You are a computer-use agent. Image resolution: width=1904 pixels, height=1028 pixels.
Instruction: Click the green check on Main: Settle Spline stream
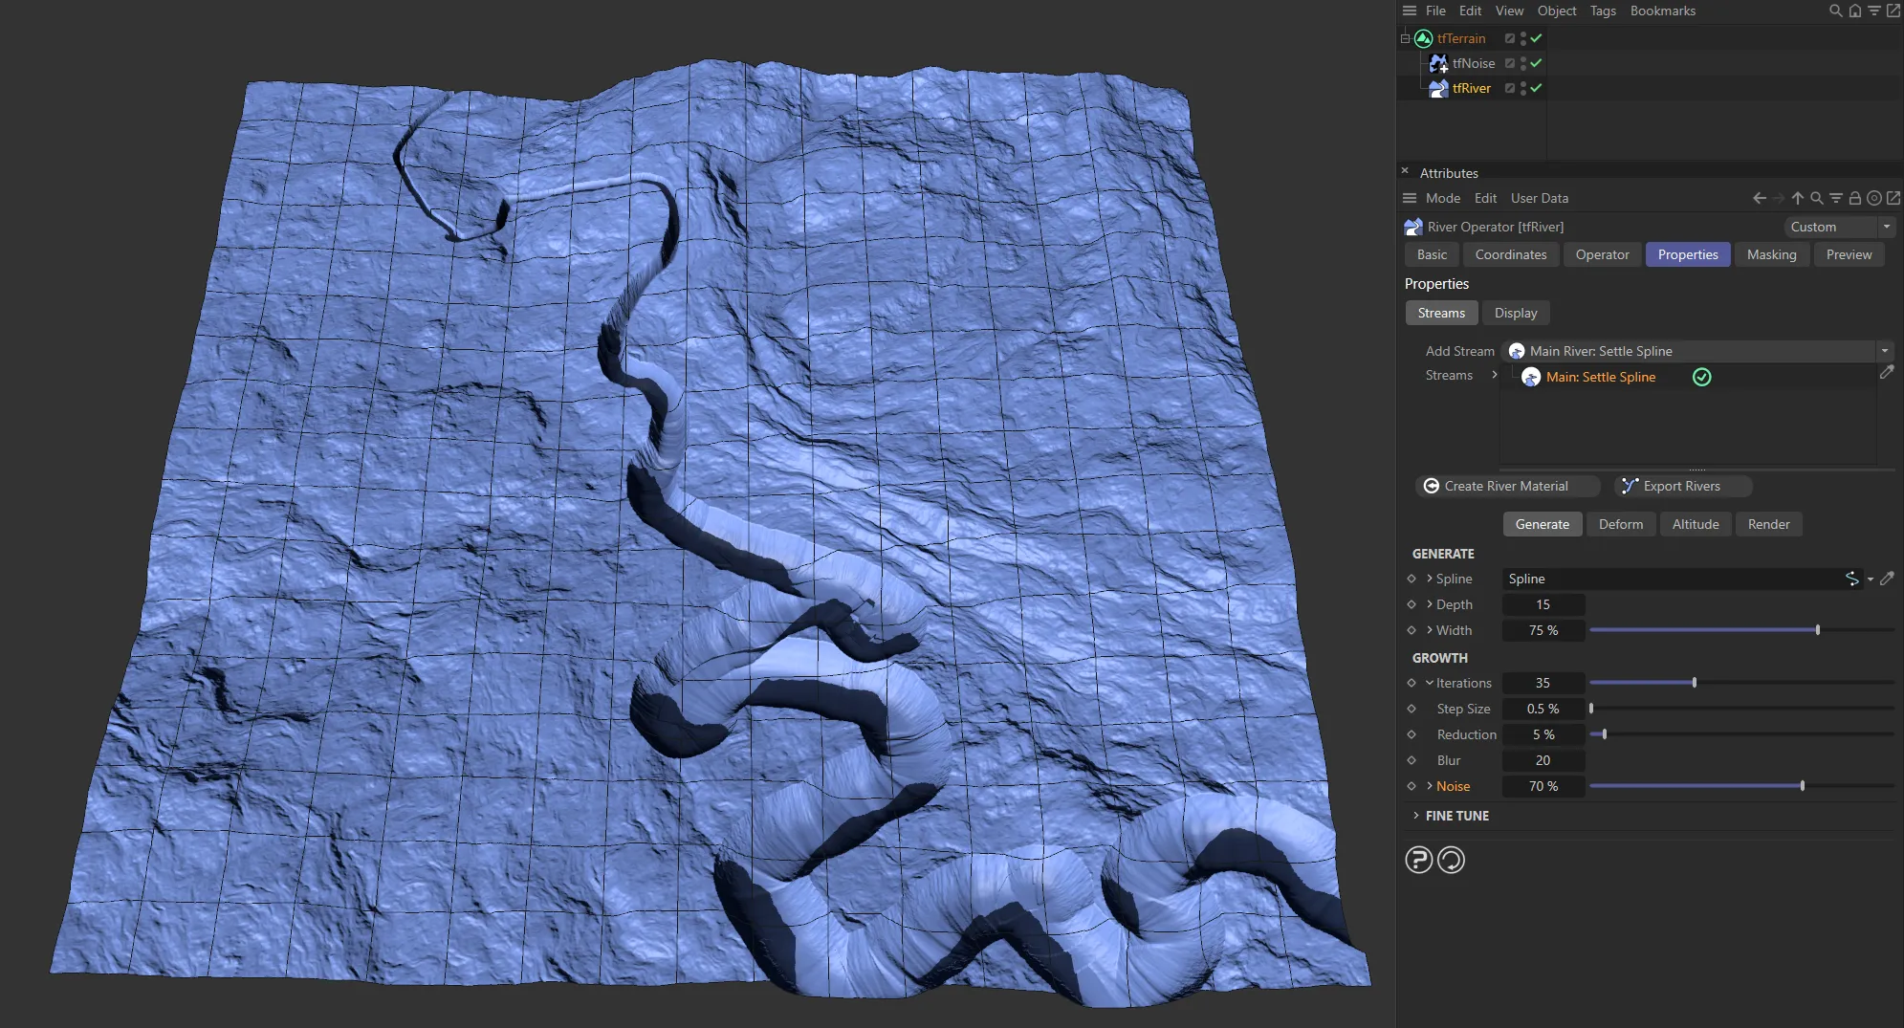(x=1701, y=377)
